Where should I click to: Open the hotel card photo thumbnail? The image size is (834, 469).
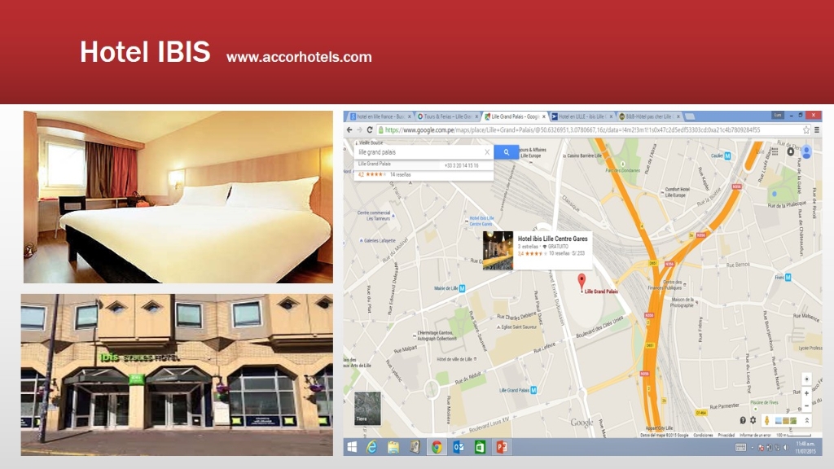pos(498,250)
